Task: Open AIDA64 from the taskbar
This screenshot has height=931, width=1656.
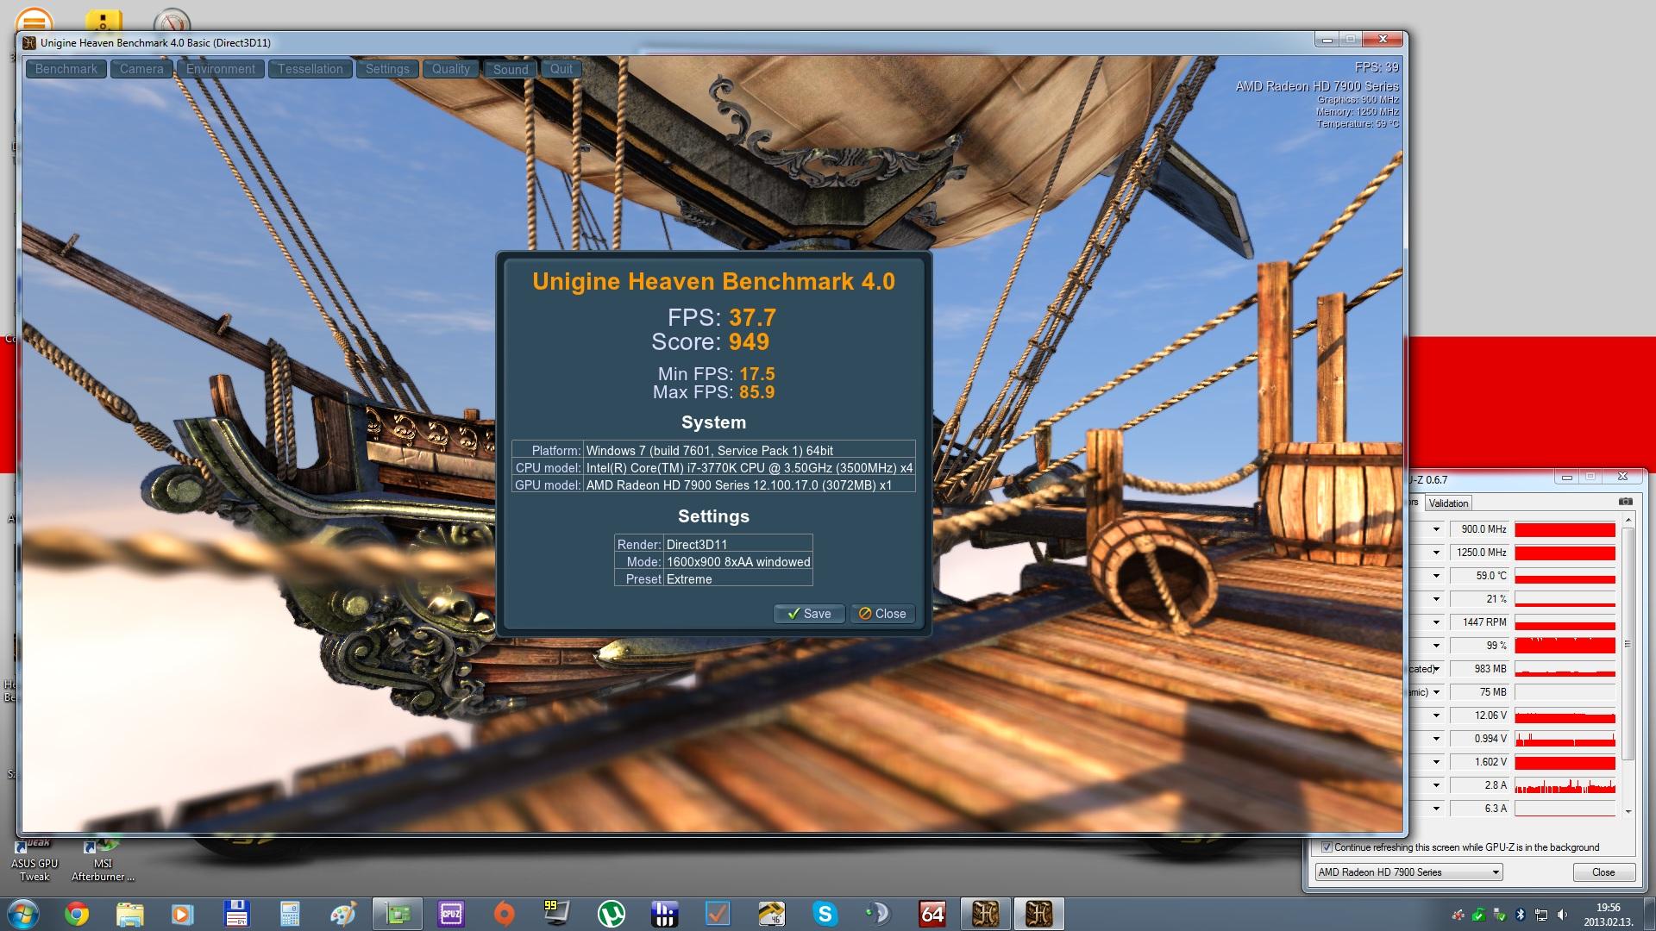Action: click(x=932, y=914)
